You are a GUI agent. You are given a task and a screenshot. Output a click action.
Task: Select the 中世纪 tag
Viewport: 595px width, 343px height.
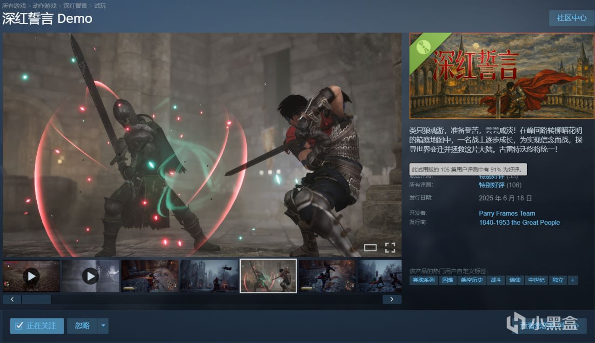pos(536,280)
